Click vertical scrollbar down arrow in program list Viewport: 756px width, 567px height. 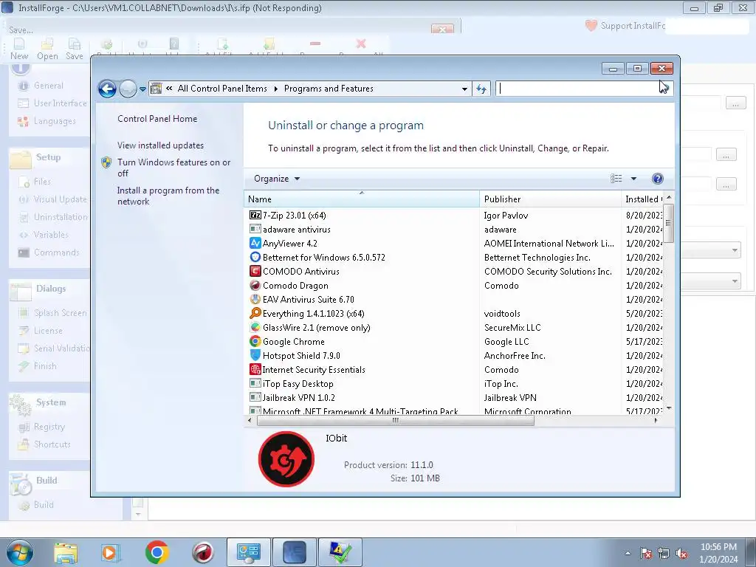pos(668,408)
